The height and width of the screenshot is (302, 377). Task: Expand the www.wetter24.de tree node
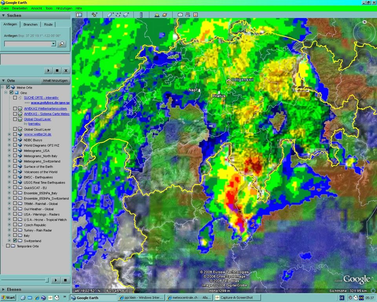(9, 134)
